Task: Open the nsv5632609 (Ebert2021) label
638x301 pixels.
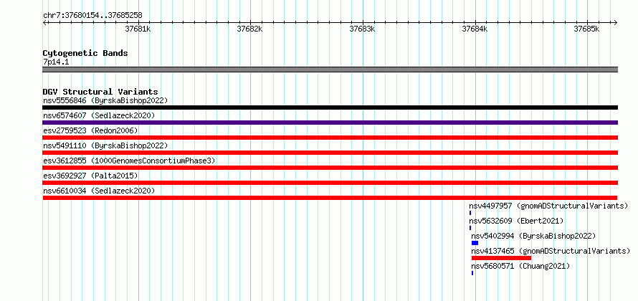Action: coord(516,221)
